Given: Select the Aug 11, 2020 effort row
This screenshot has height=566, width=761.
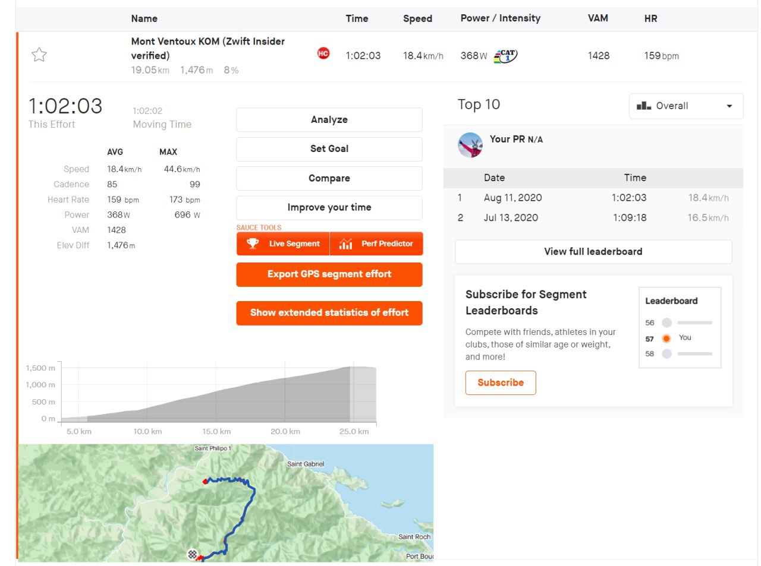Looking at the screenshot, I should [x=593, y=198].
